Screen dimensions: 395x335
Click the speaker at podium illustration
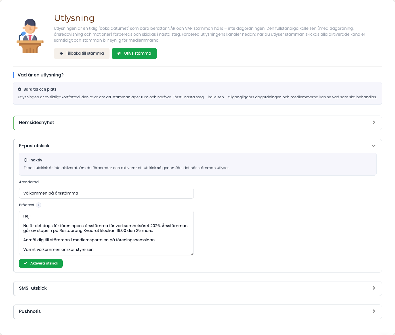pos(30,36)
